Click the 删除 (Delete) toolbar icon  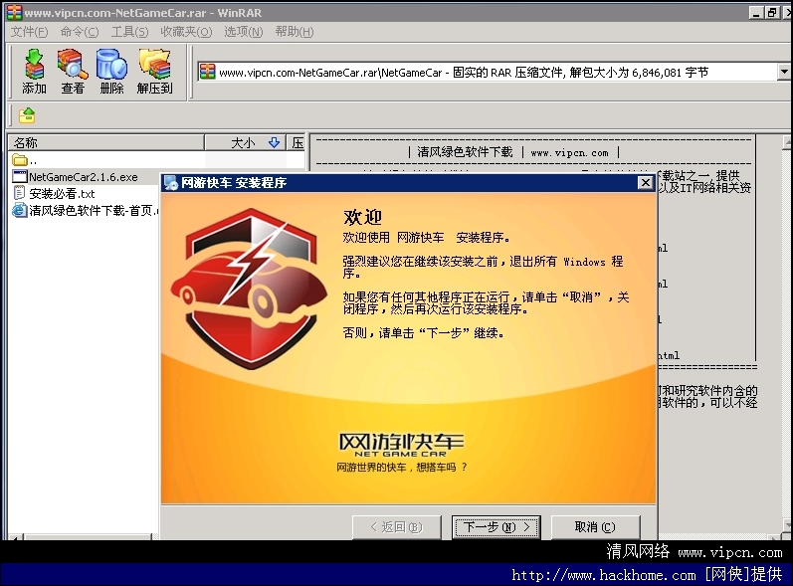pos(111,72)
